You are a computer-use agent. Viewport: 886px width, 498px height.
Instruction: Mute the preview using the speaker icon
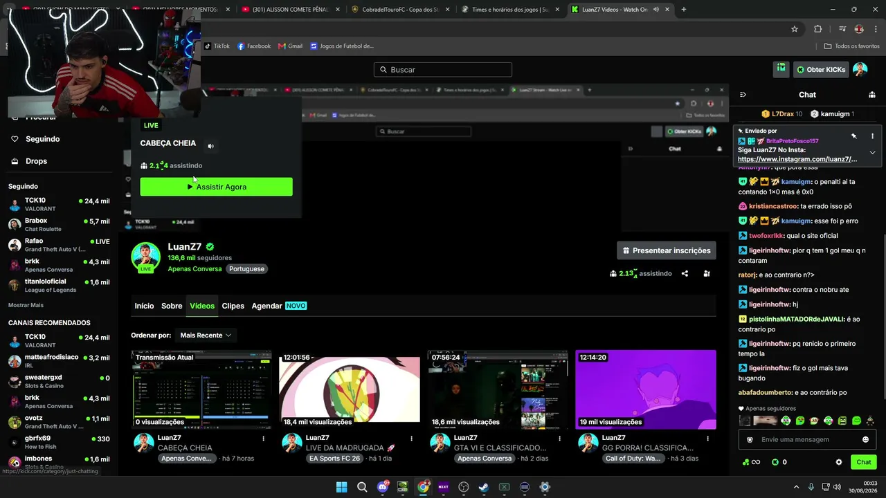pyautogui.click(x=210, y=146)
